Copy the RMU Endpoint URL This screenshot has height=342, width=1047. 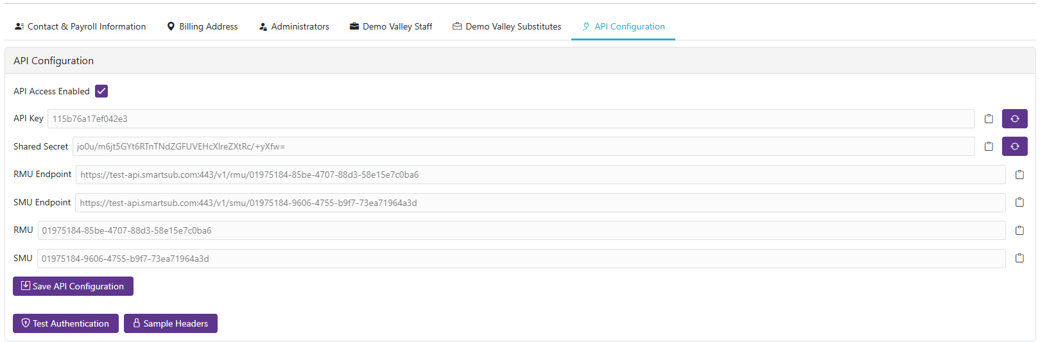[x=1019, y=175]
